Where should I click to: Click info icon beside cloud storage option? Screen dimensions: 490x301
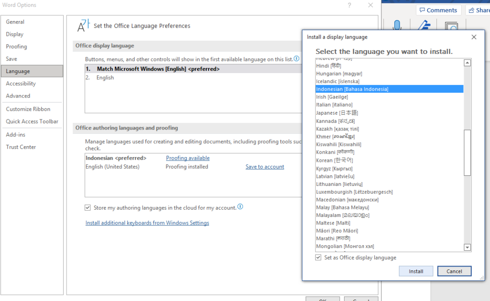tap(240, 206)
